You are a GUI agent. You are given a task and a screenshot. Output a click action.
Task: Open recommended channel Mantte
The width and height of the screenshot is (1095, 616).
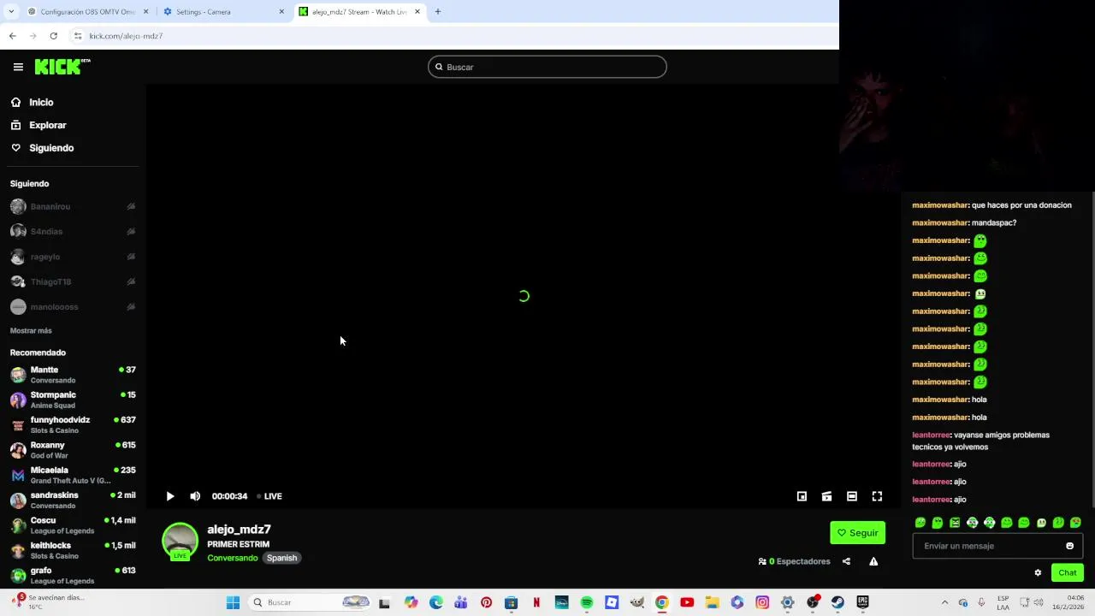(x=73, y=375)
